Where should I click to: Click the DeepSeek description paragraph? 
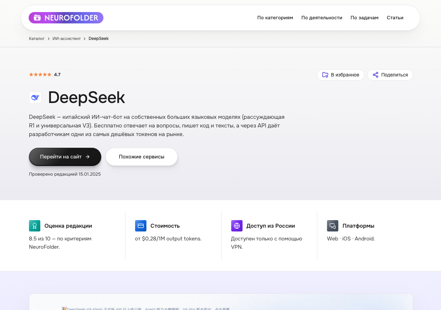[x=157, y=125]
